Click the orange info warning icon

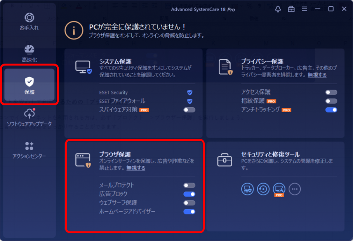[x=74, y=30]
